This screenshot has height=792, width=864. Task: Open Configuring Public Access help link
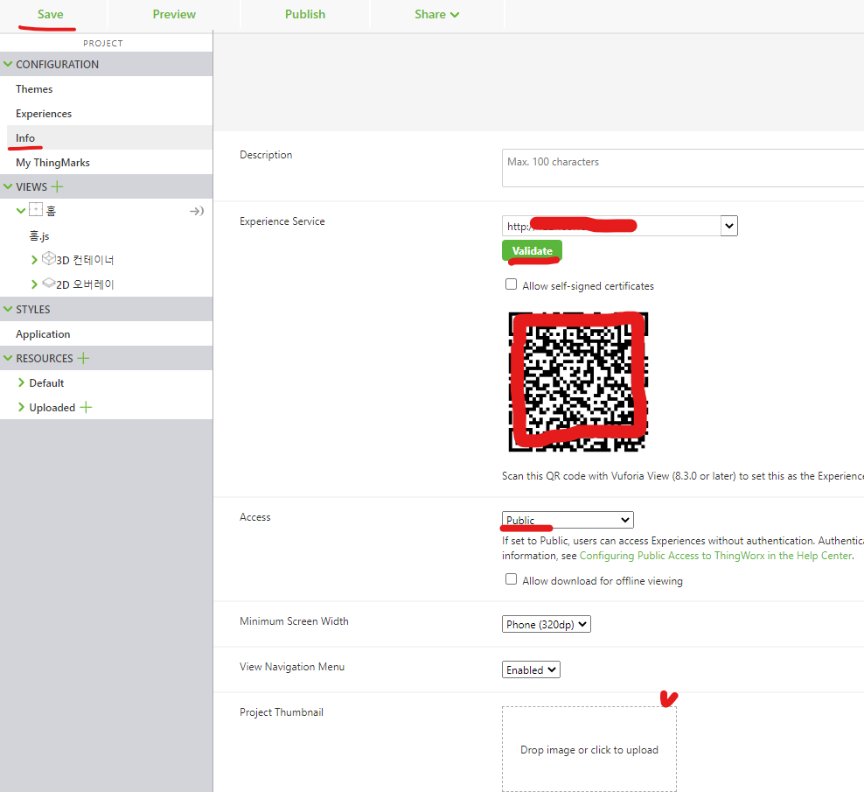(x=715, y=556)
